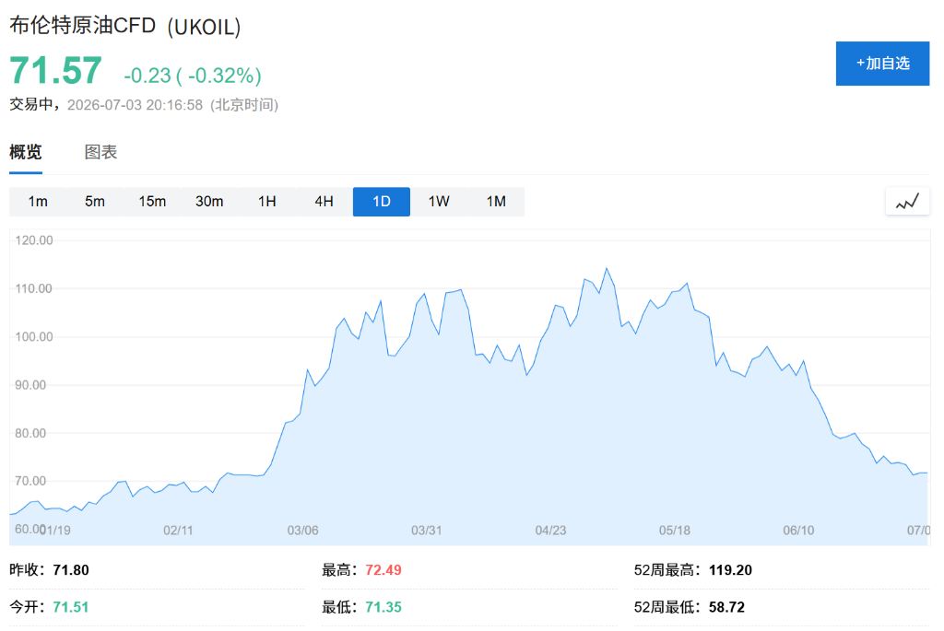This screenshot has height=631, width=944.
Task: Click the 最高 value 72.49
Action: [383, 569]
